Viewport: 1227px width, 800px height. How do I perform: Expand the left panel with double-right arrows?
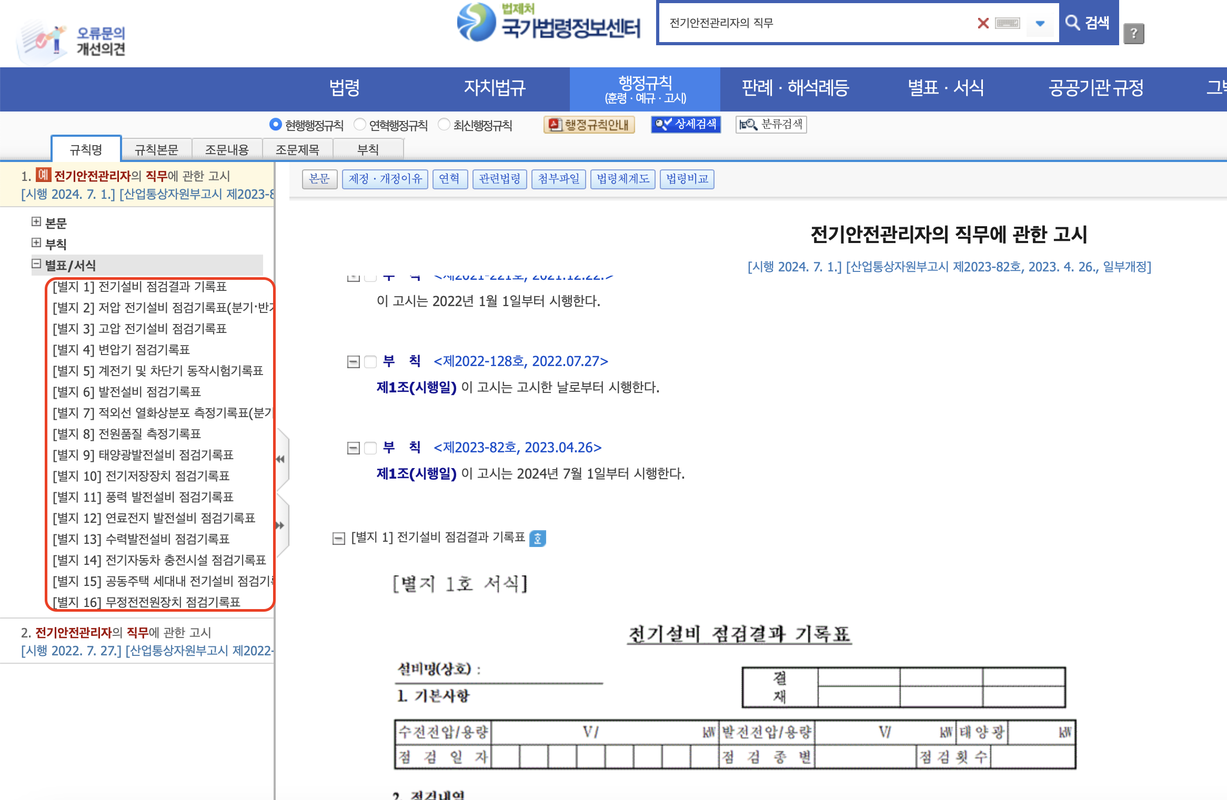[280, 525]
